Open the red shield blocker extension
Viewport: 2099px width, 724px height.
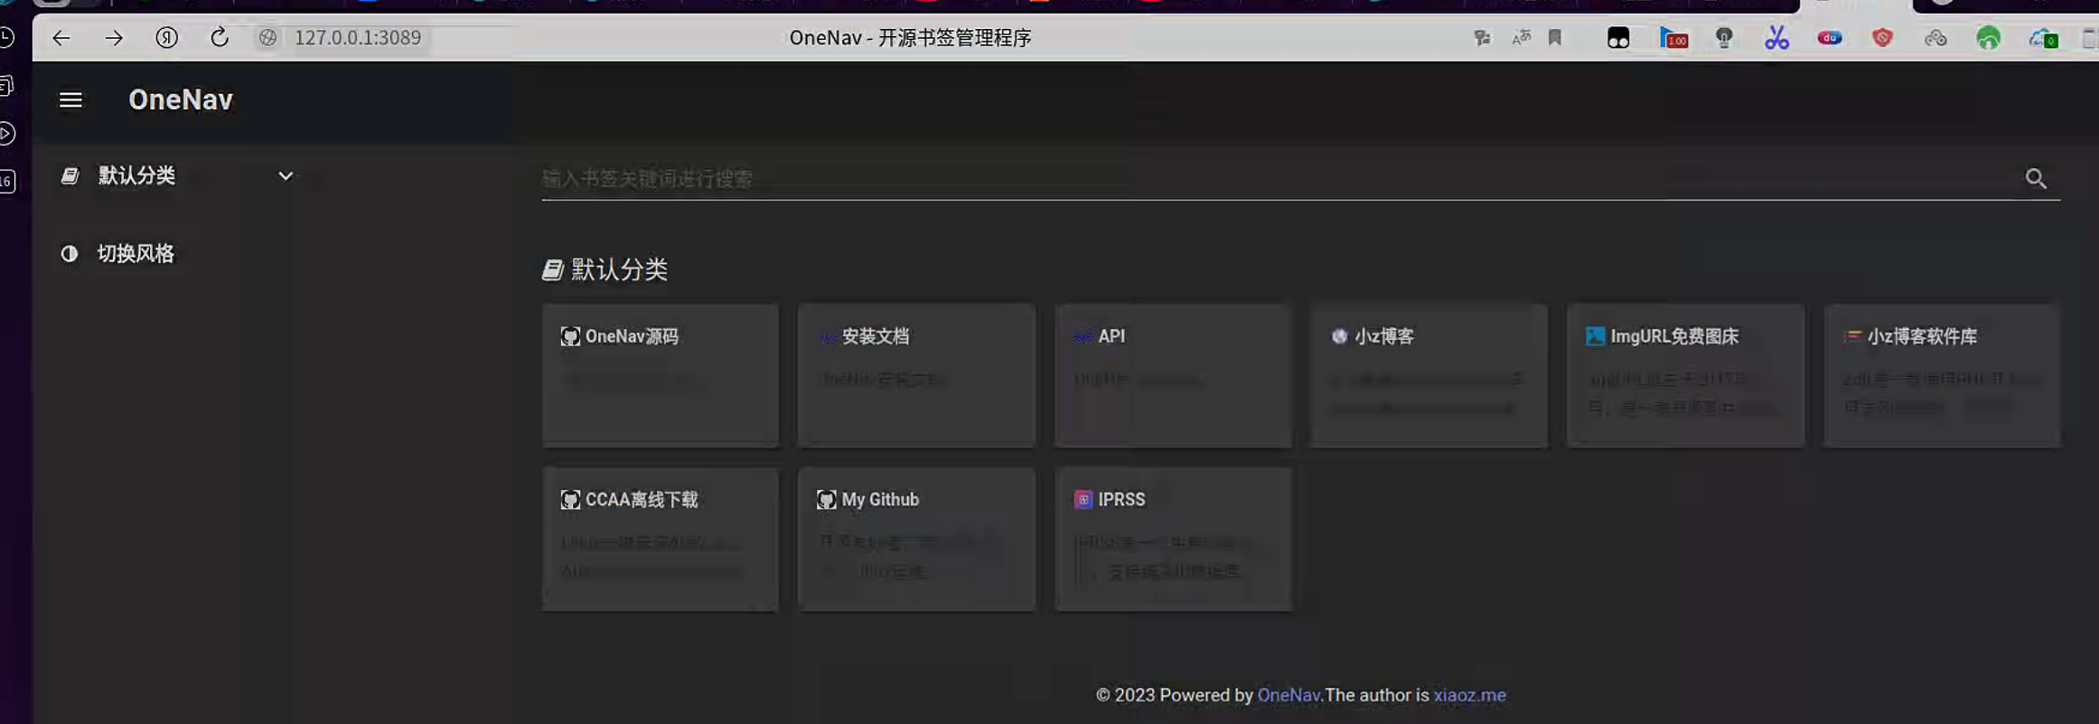coord(1882,38)
